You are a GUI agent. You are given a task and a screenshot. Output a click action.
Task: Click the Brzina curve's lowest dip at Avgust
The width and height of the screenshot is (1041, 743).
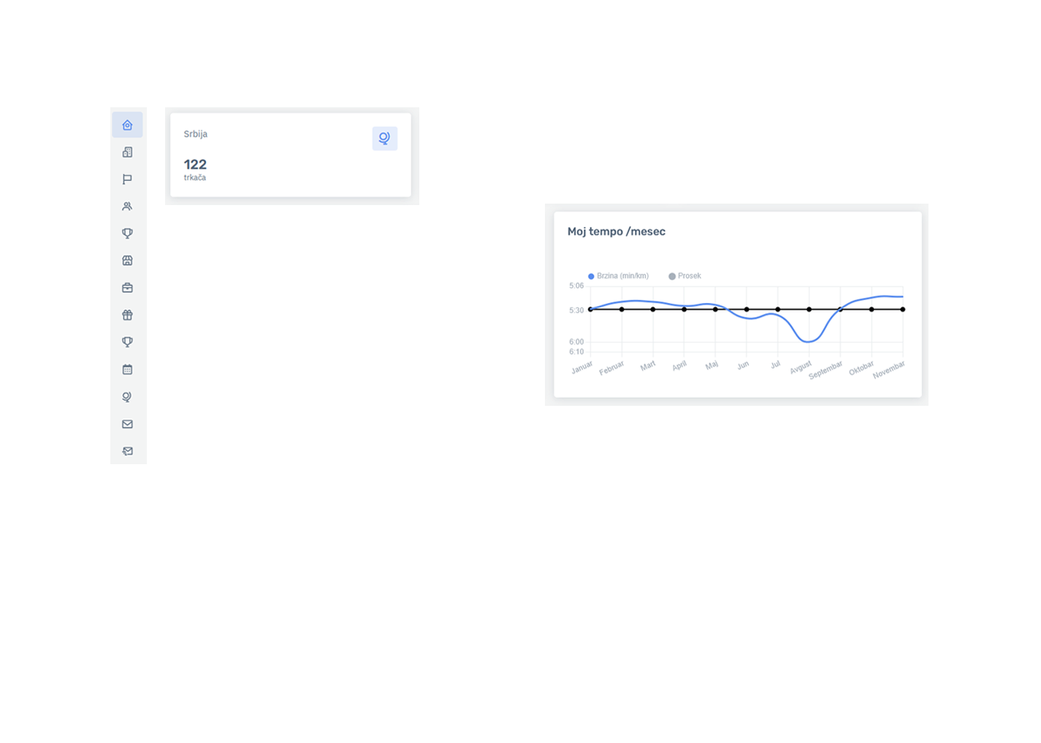coord(808,342)
